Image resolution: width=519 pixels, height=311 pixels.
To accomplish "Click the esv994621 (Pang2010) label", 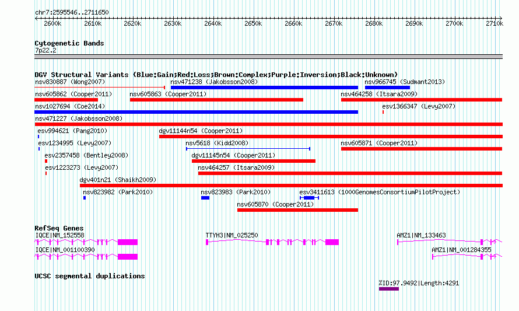I will [x=72, y=131].
